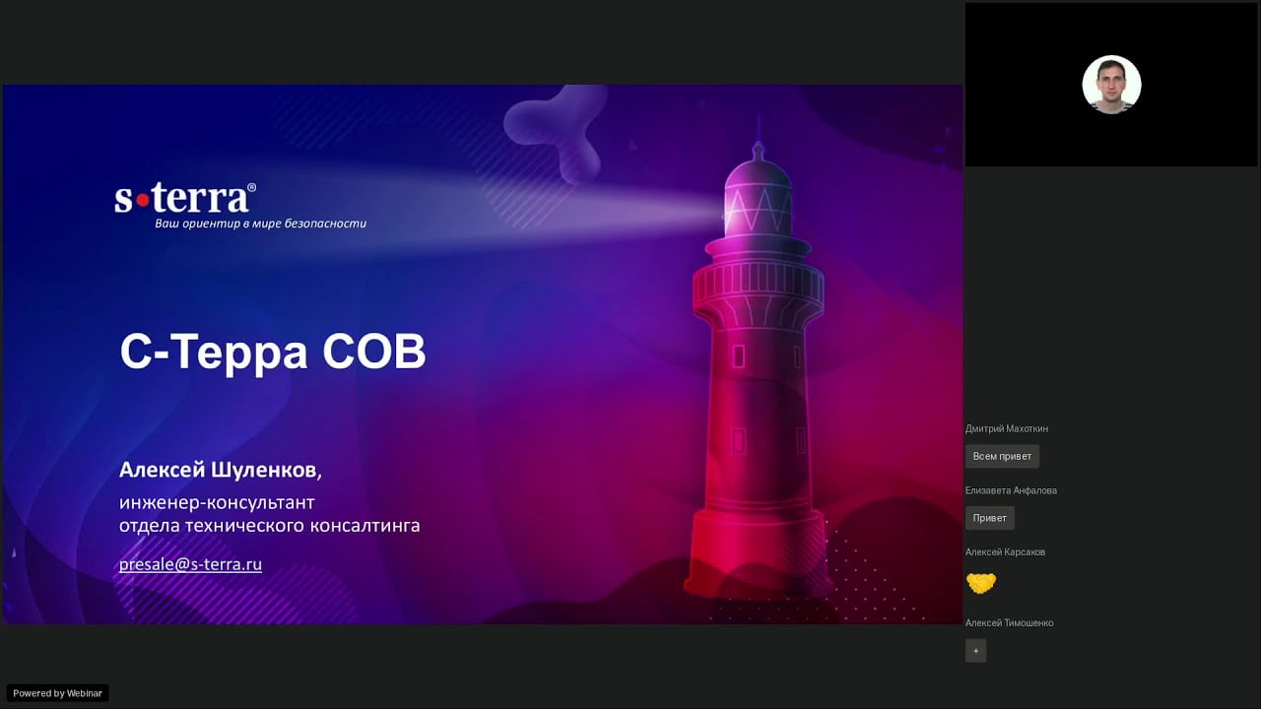The image size is (1261, 709).
Task: Click the "+" chat message bubble
Action: tap(975, 651)
